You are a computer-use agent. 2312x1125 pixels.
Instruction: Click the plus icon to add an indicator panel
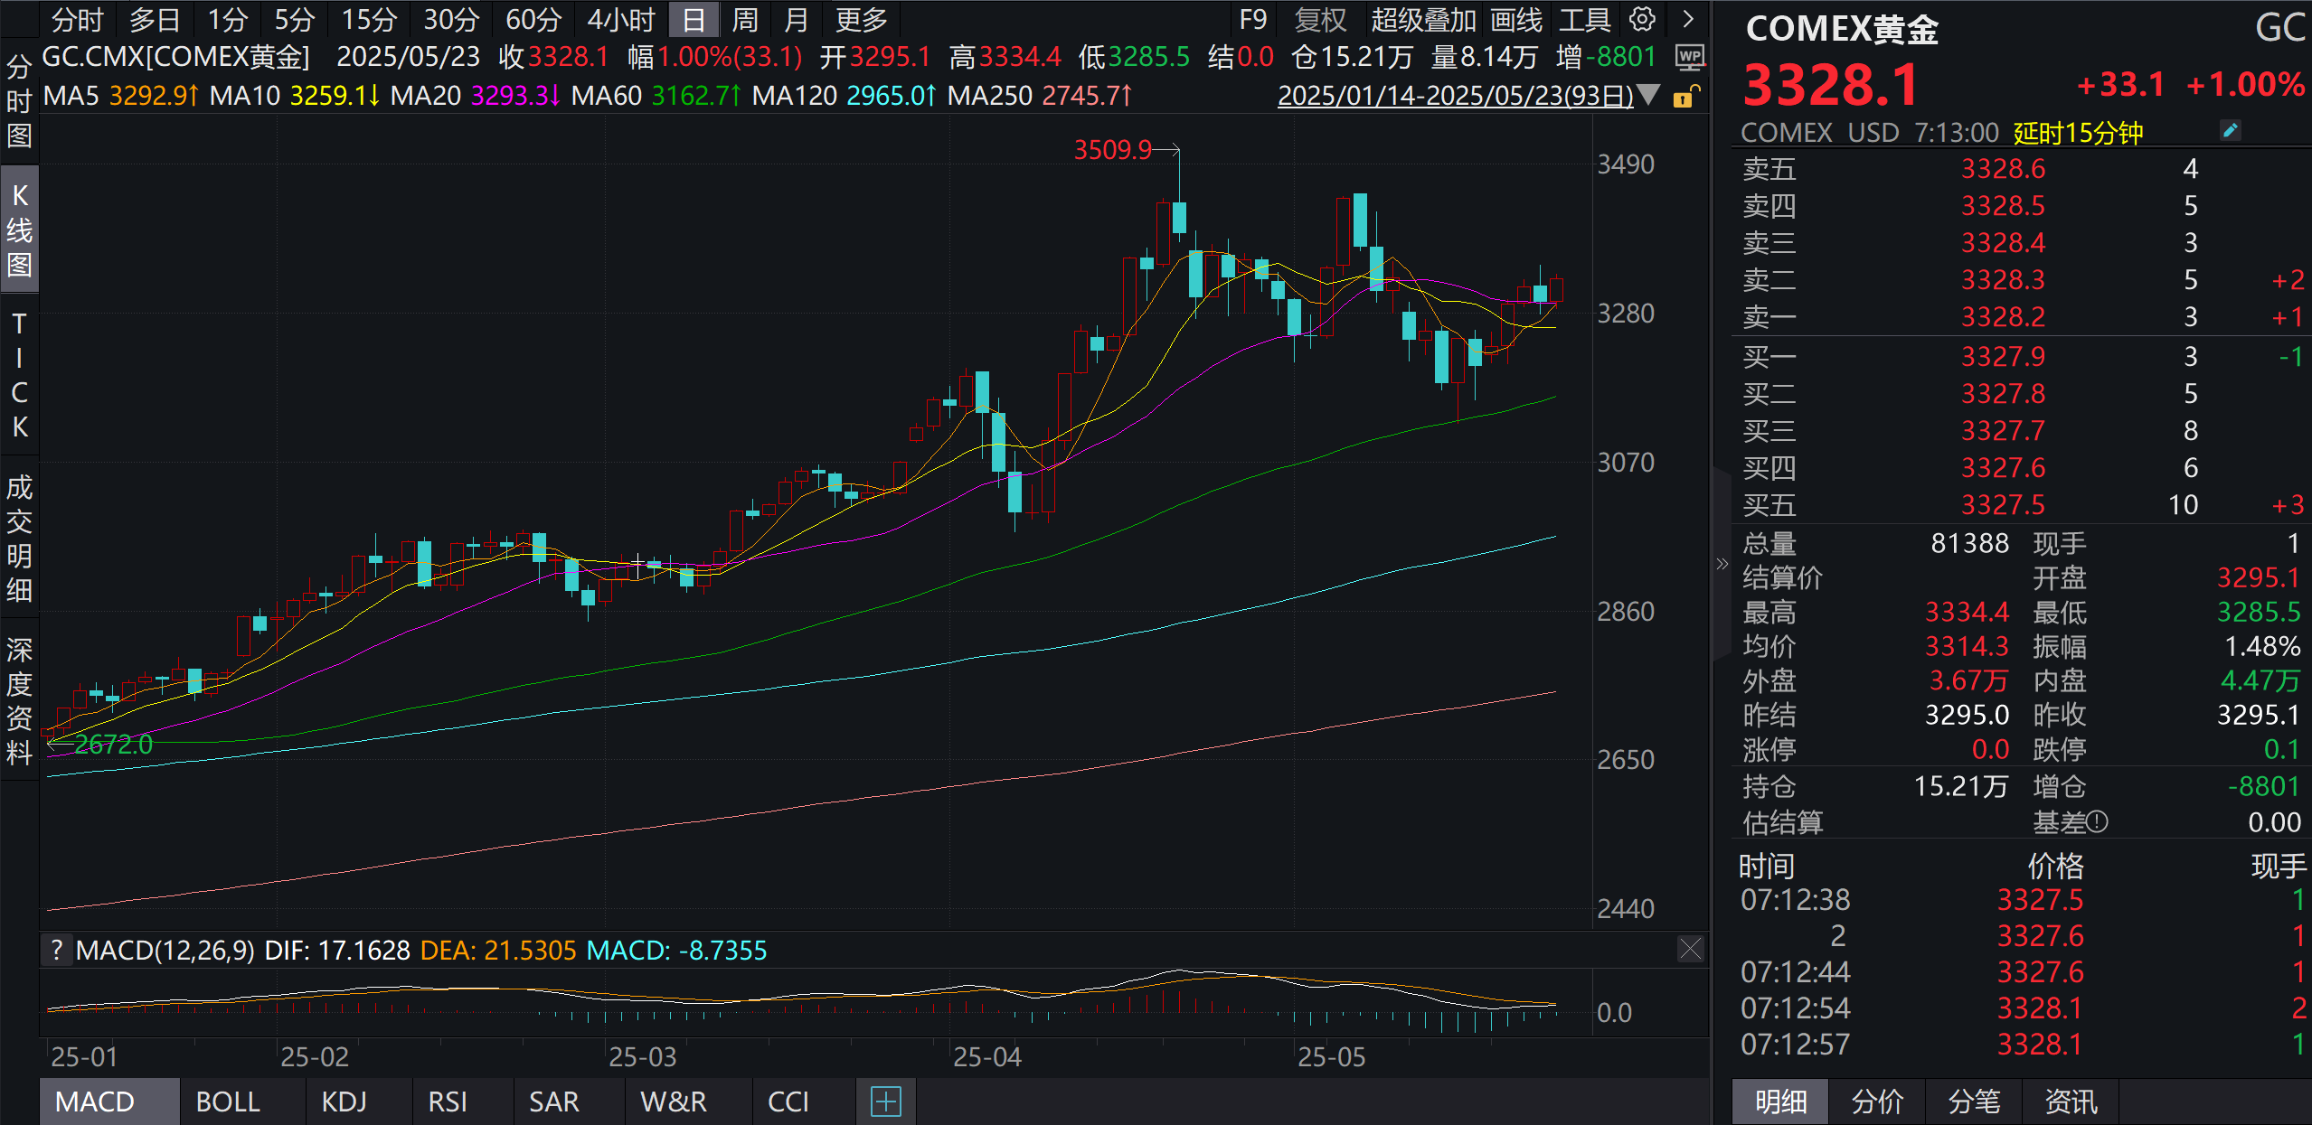point(886,1102)
